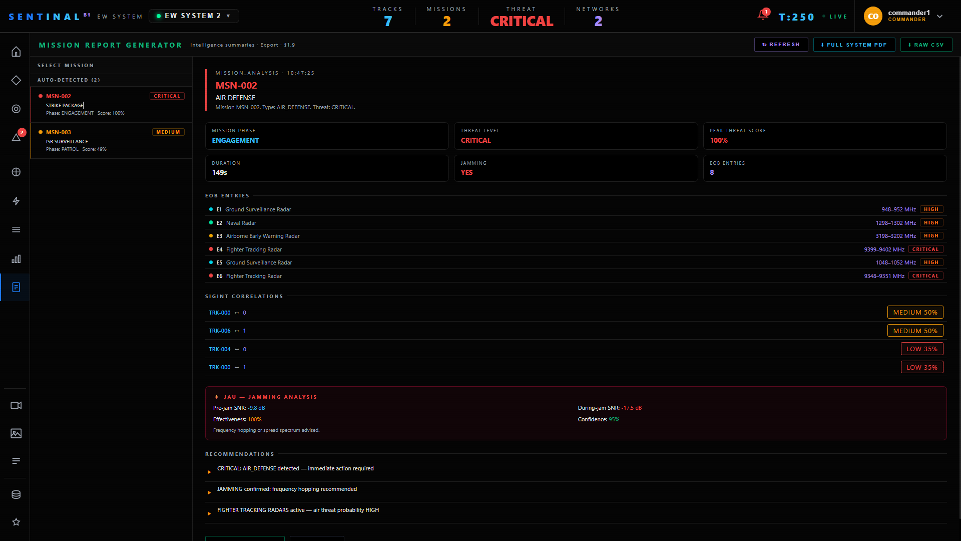Open the star favorites sidebar icon

pyautogui.click(x=16, y=522)
